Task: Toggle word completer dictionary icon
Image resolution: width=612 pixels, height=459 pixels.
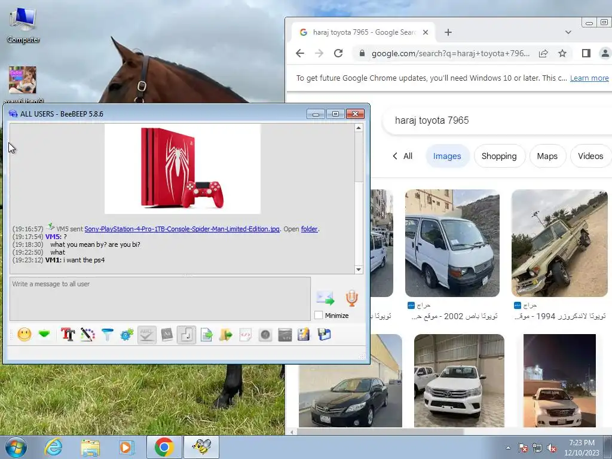Action: [167, 335]
